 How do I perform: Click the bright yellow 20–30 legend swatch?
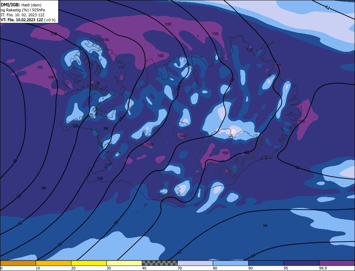(89, 263)
